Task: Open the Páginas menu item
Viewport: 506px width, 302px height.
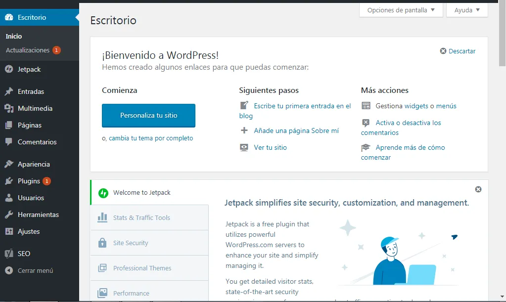Action: [40, 125]
